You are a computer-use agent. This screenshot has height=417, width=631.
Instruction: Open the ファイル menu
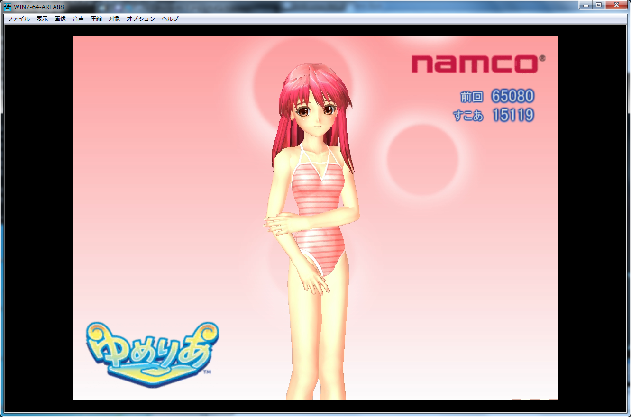18,19
